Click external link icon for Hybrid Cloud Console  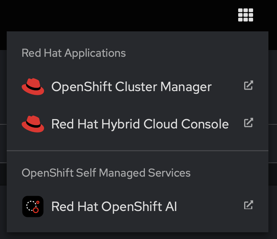click(249, 122)
